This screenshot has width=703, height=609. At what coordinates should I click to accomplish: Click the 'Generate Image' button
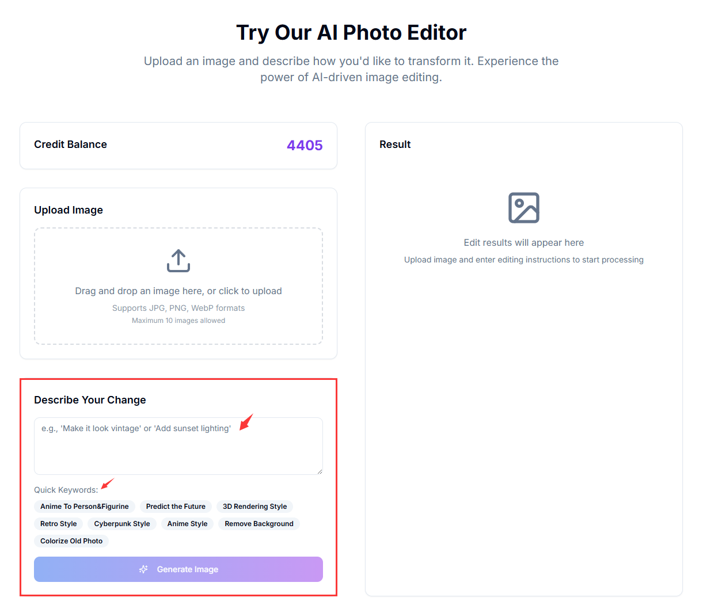178,569
